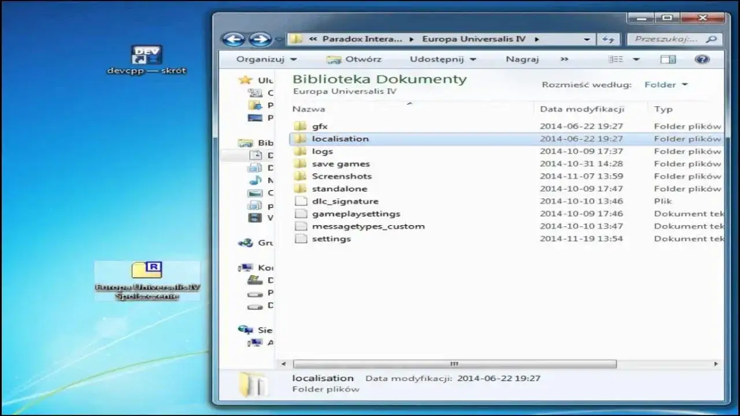The image size is (740, 416).
Task: Focus the Przeszukaj search box
Action: coord(675,39)
